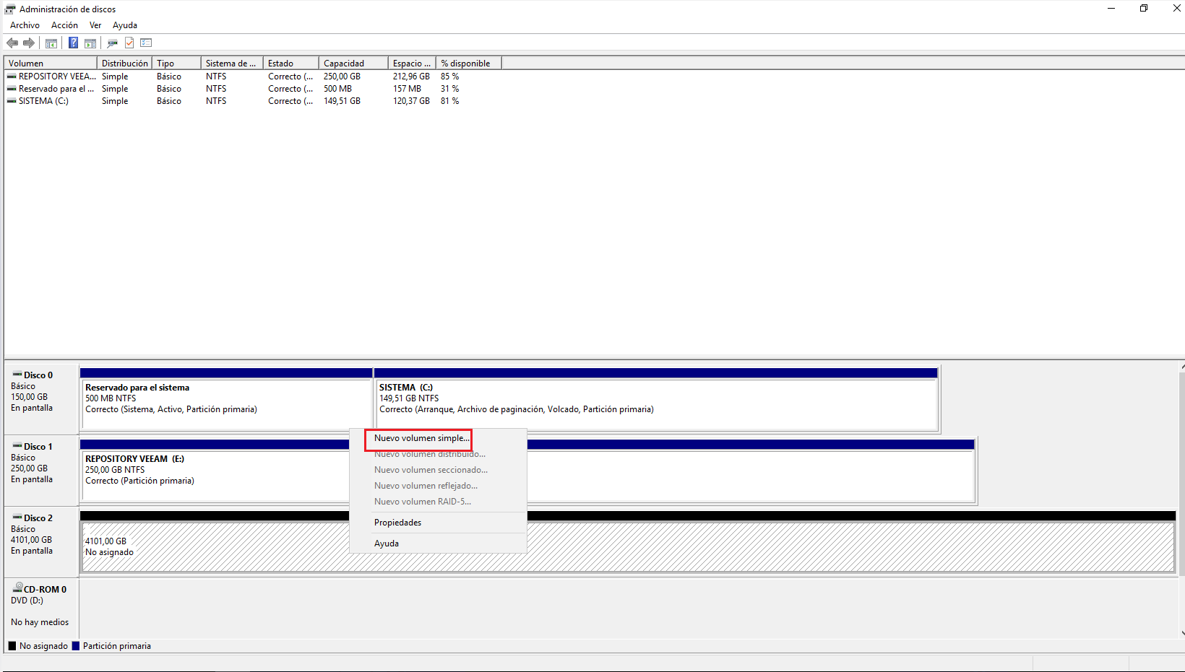Click the orange checkmark toolbar icon
The width and height of the screenshot is (1185, 672).
click(x=129, y=43)
